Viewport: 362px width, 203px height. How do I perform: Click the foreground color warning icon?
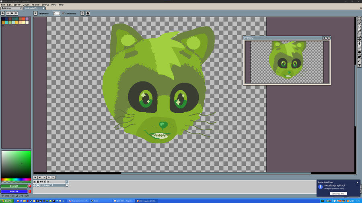(30, 186)
